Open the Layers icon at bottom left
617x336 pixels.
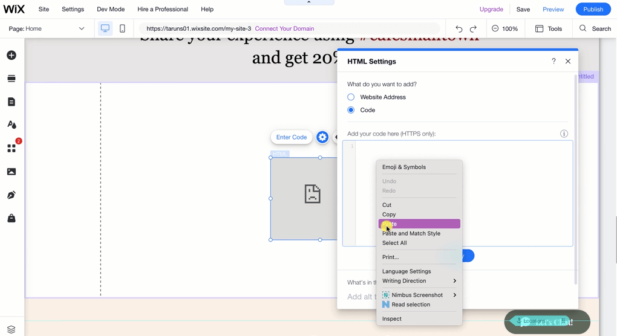[11, 329]
